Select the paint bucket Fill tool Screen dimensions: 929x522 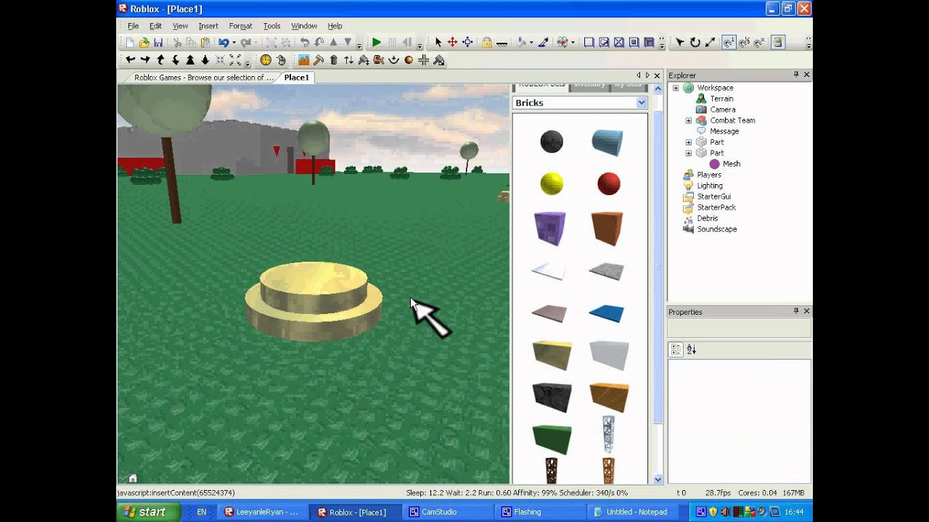coord(521,43)
